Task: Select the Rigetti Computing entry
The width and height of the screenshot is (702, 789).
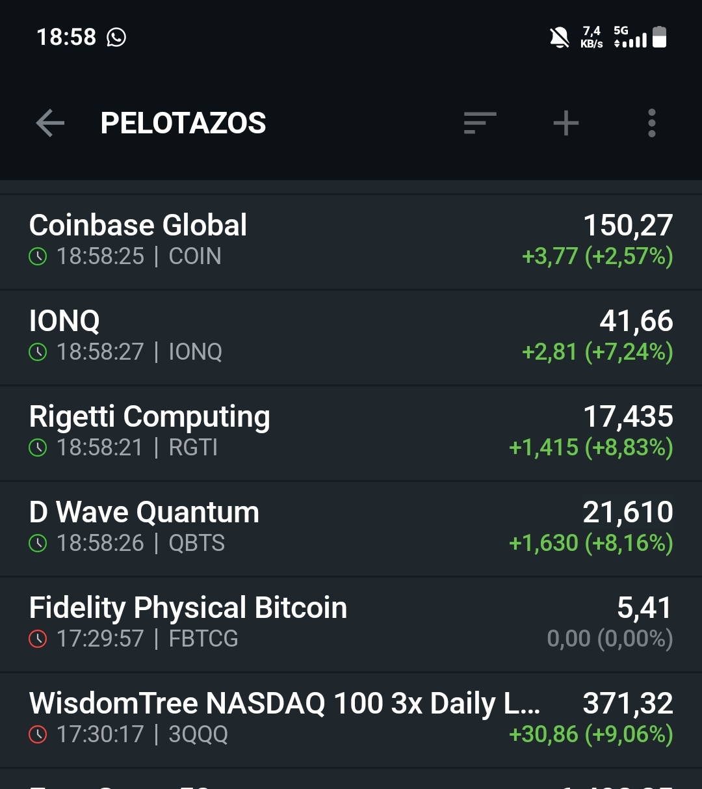Action: [351, 433]
